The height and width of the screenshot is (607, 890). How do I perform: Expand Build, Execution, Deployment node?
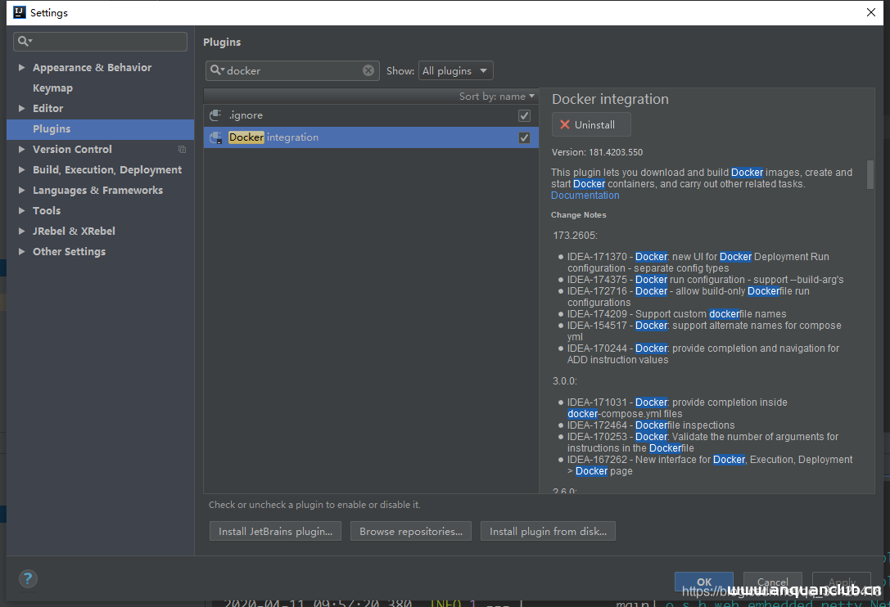tap(21, 169)
